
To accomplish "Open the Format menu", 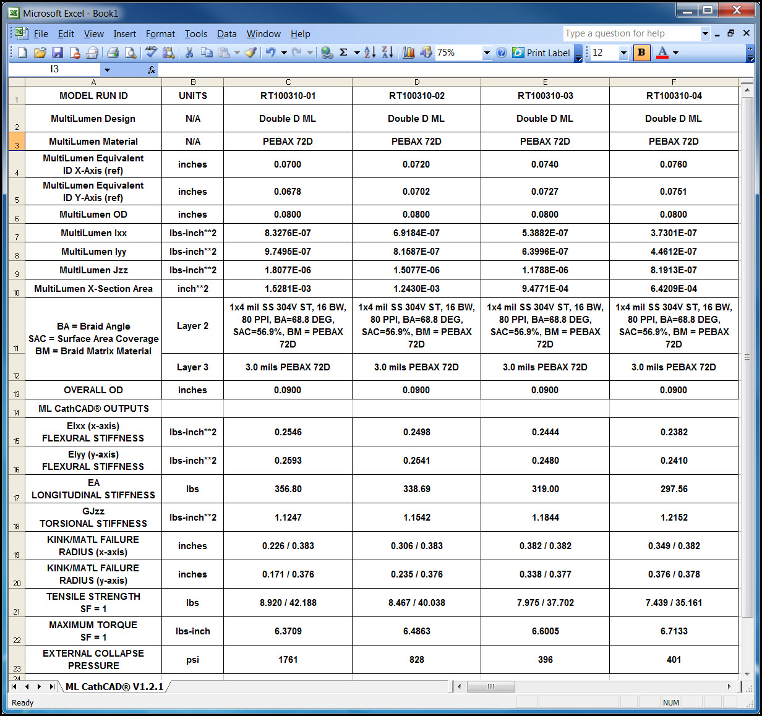I will coord(160,34).
